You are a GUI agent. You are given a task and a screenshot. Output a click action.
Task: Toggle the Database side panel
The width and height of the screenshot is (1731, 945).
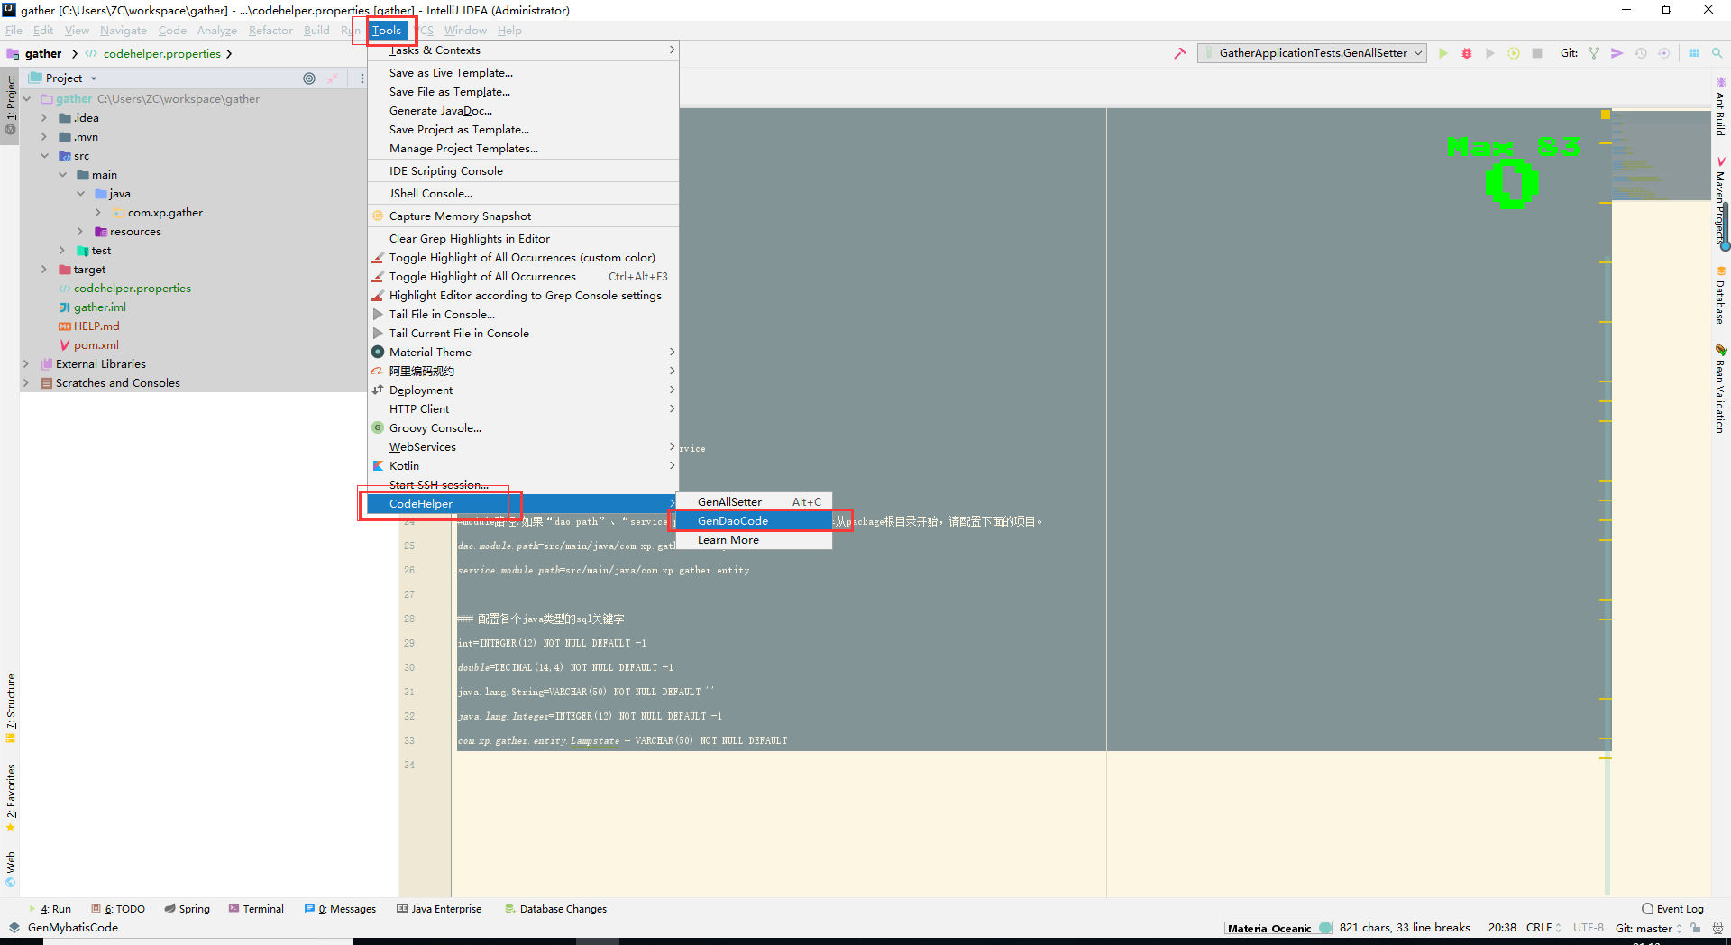1720,296
